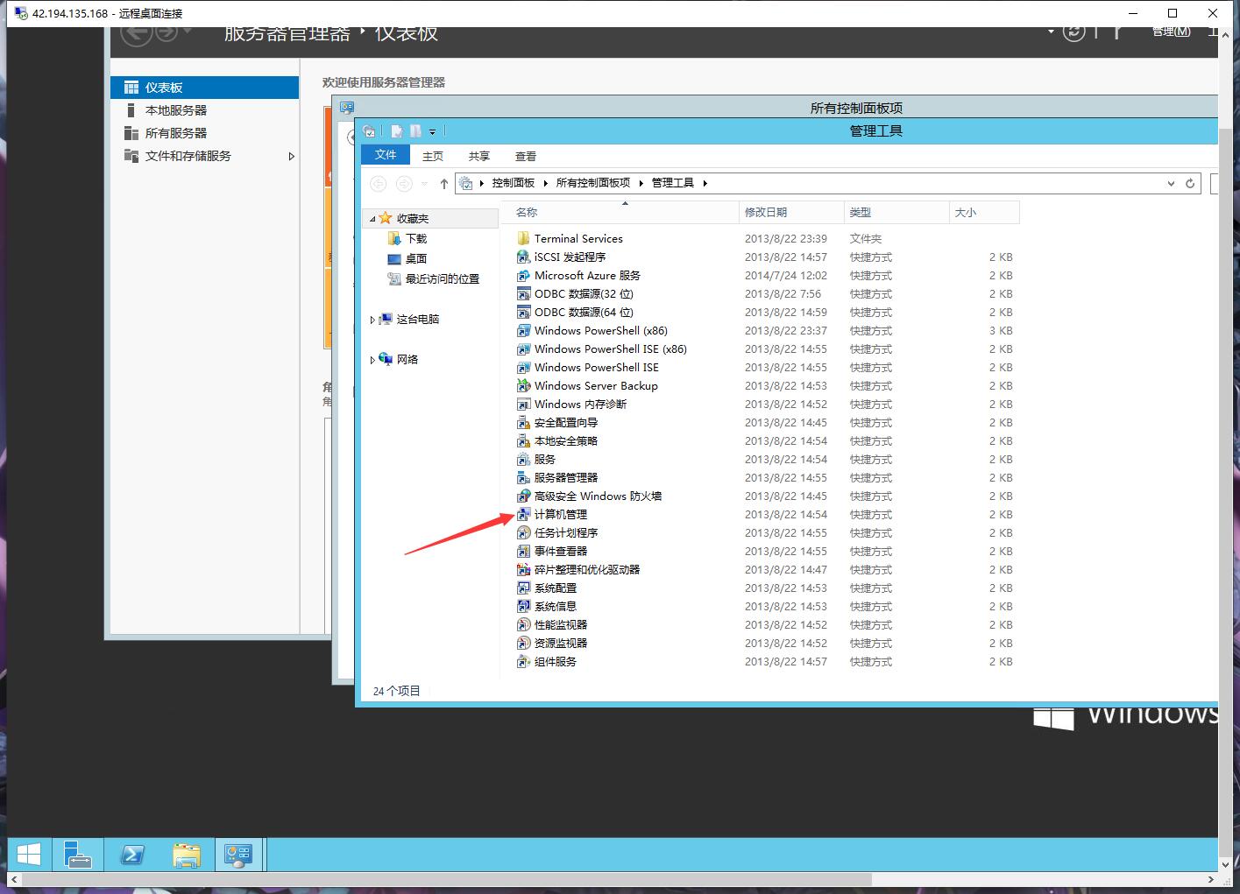Collapse the 收藏夹 section
The width and height of the screenshot is (1240, 894).
372,217
